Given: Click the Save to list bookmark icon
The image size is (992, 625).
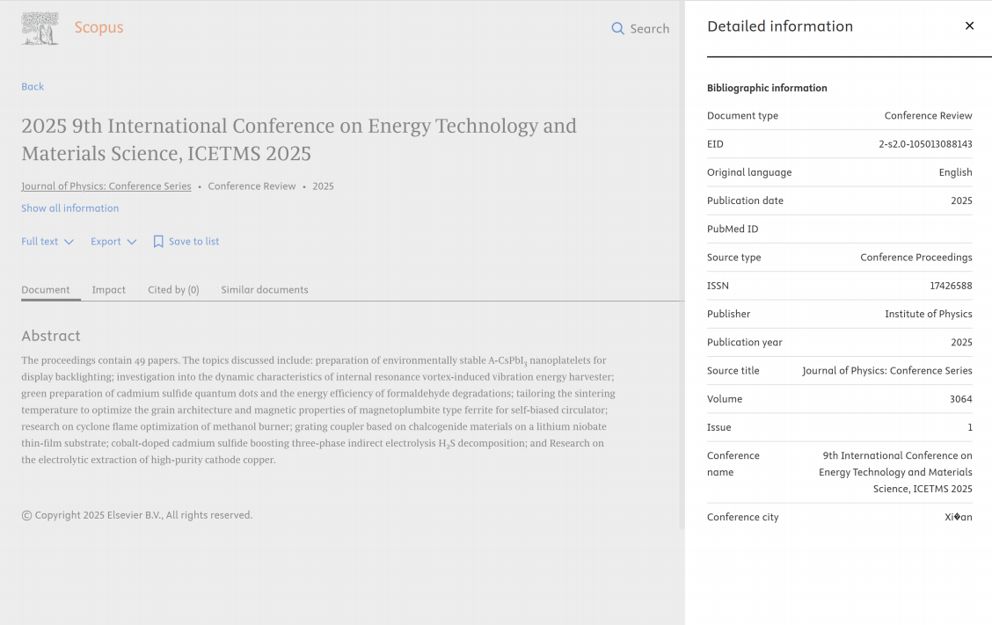Looking at the screenshot, I should pyautogui.click(x=158, y=242).
